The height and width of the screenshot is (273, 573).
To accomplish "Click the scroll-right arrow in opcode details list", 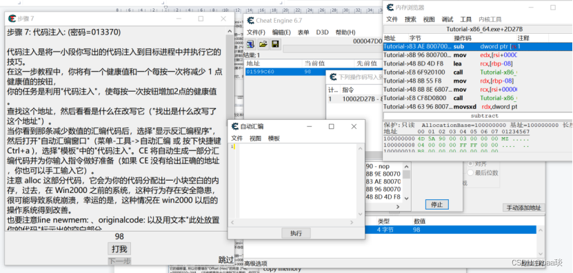I will [x=399, y=207].
